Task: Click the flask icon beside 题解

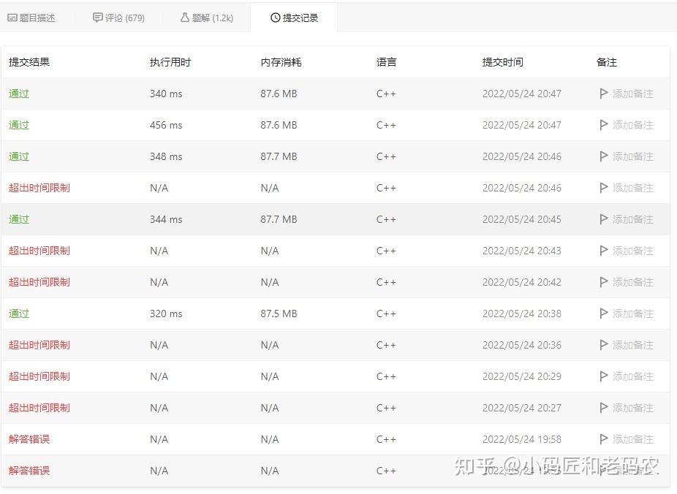Action: [185, 18]
